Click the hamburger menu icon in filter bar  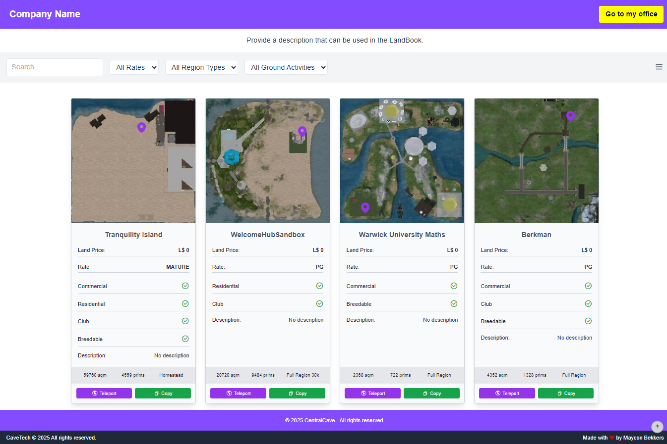659,67
